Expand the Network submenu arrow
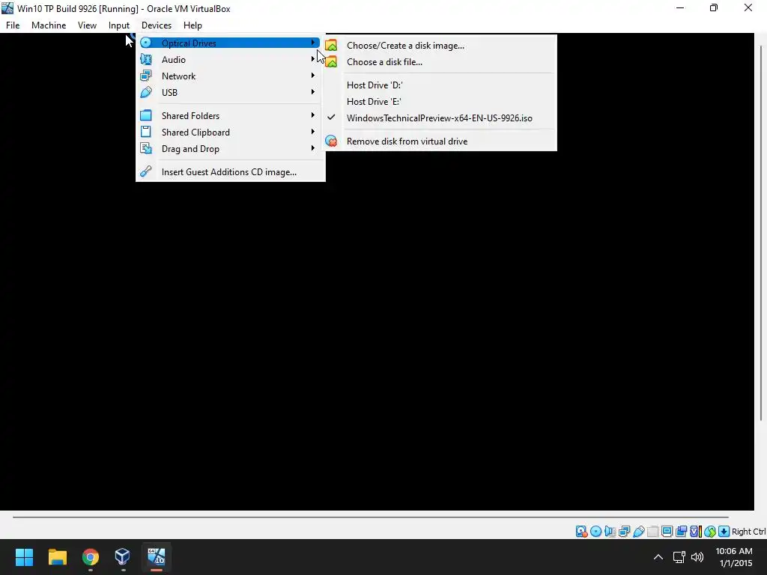Screen dimensions: 767x575 point(313,76)
